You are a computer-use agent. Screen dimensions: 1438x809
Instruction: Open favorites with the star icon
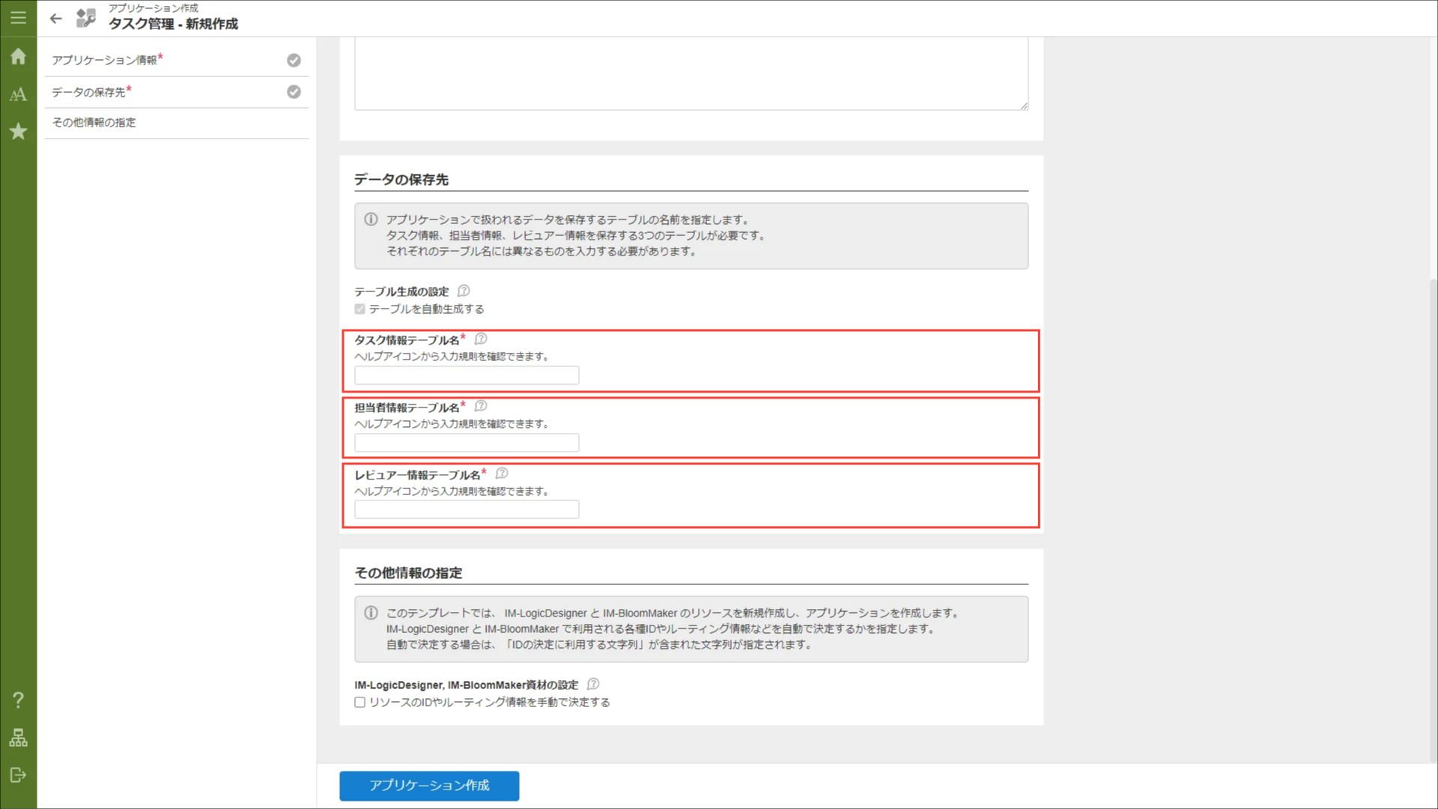tap(18, 132)
